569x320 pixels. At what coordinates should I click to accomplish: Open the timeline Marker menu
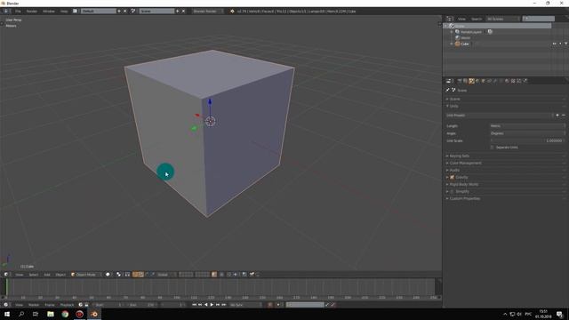coord(34,305)
